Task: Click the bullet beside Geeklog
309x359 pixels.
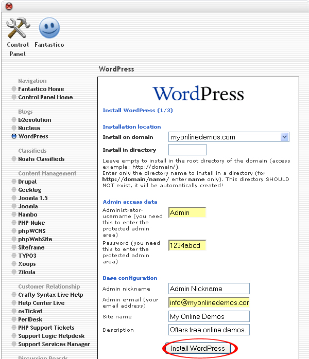Action: [x=14, y=190]
